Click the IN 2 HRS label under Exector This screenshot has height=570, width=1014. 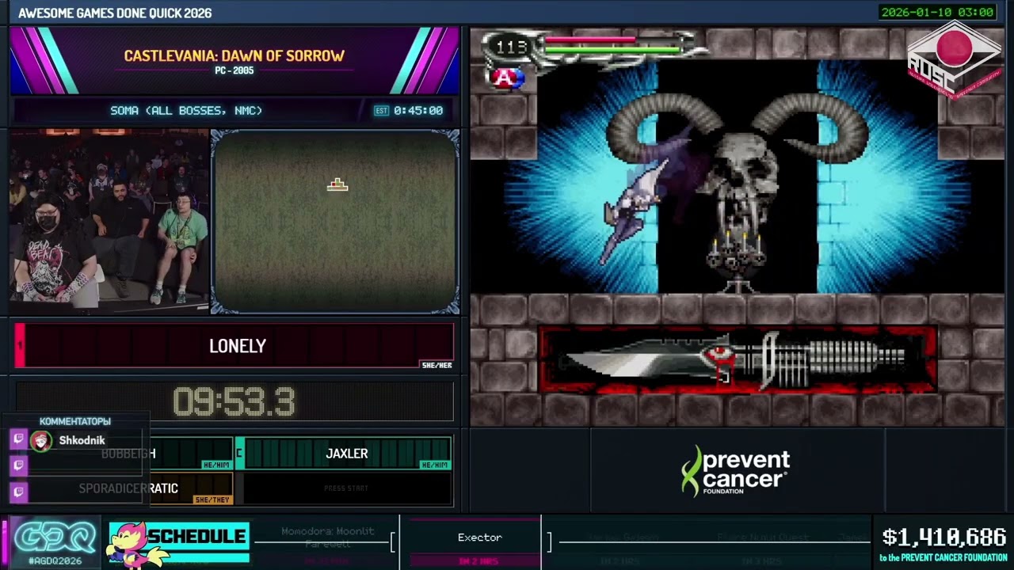pyautogui.click(x=478, y=561)
